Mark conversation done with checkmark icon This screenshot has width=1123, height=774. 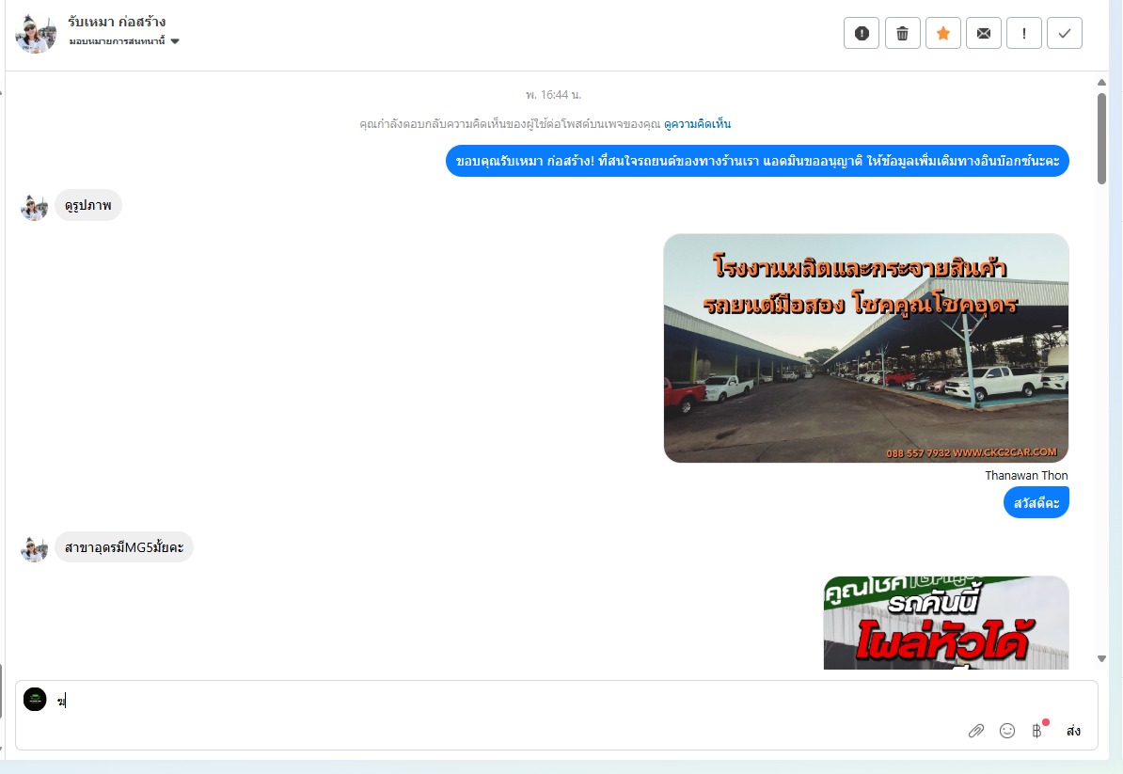pos(1065,33)
